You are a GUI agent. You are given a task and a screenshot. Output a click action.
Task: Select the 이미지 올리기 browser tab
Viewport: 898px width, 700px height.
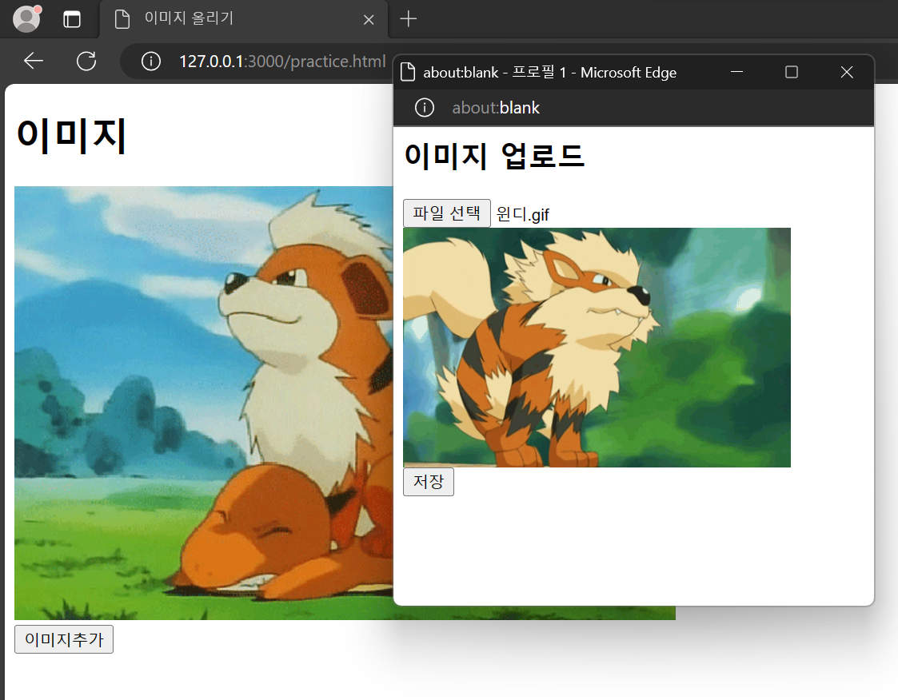245,19
